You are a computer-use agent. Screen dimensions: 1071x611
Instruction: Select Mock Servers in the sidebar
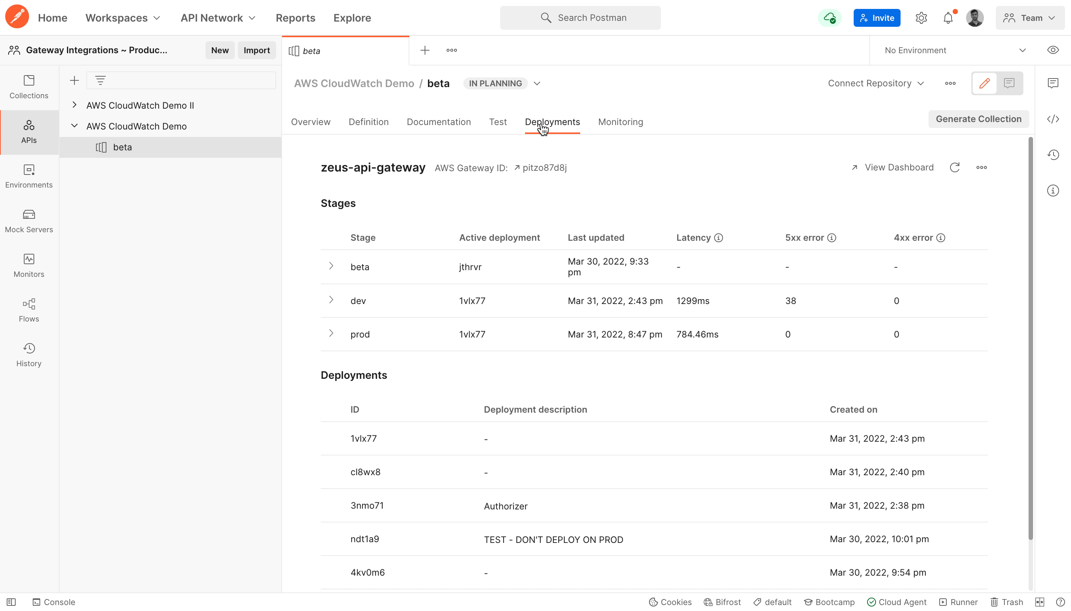(x=29, y=221)
